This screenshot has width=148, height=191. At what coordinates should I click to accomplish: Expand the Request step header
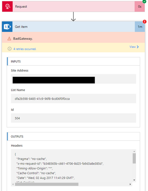click(74, 6)
